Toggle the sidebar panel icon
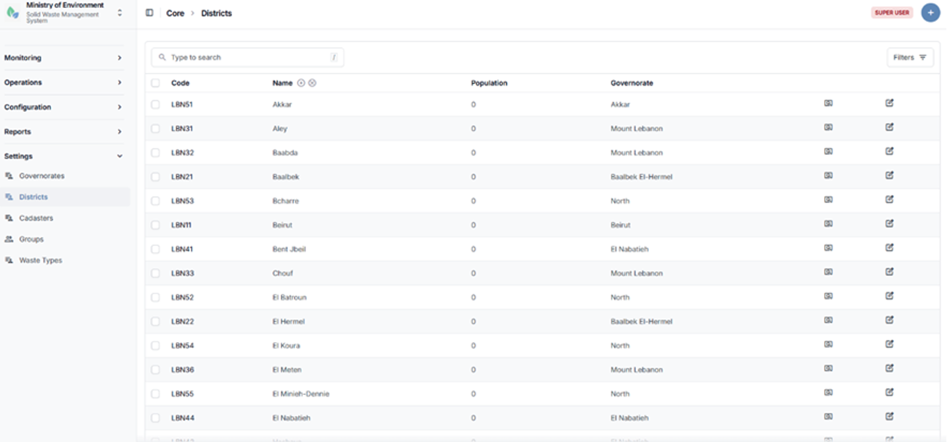947x442 pixels. point(149,13)
